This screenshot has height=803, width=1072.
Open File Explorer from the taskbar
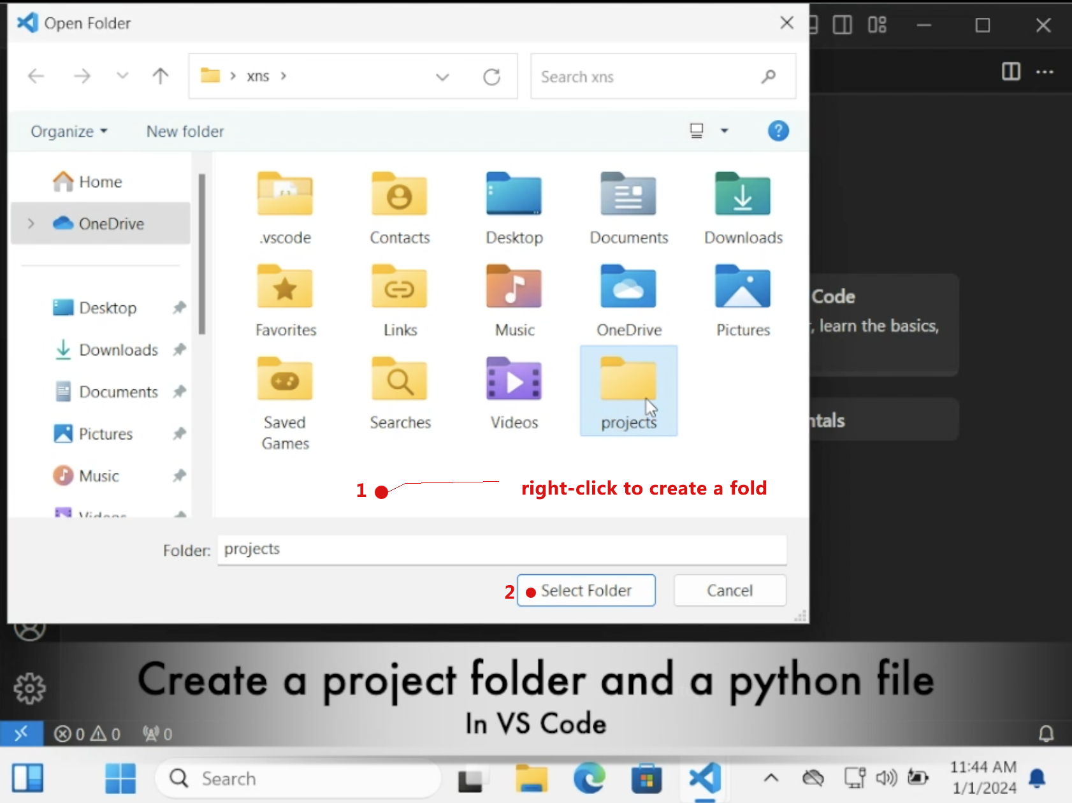532,778
